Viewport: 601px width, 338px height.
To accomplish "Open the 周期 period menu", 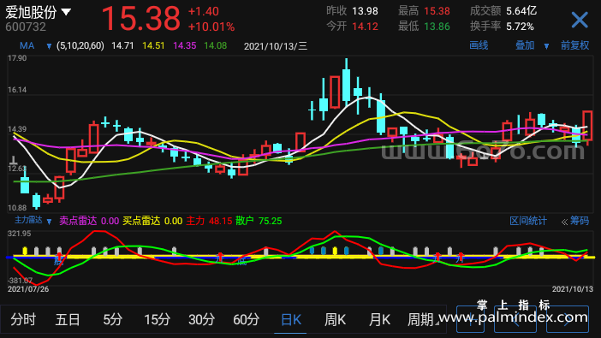I will click(x=422, y=319).
